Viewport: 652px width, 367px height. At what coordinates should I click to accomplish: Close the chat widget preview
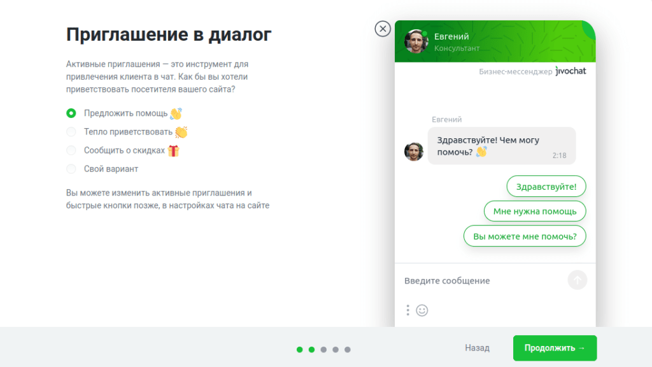point(383,29)
